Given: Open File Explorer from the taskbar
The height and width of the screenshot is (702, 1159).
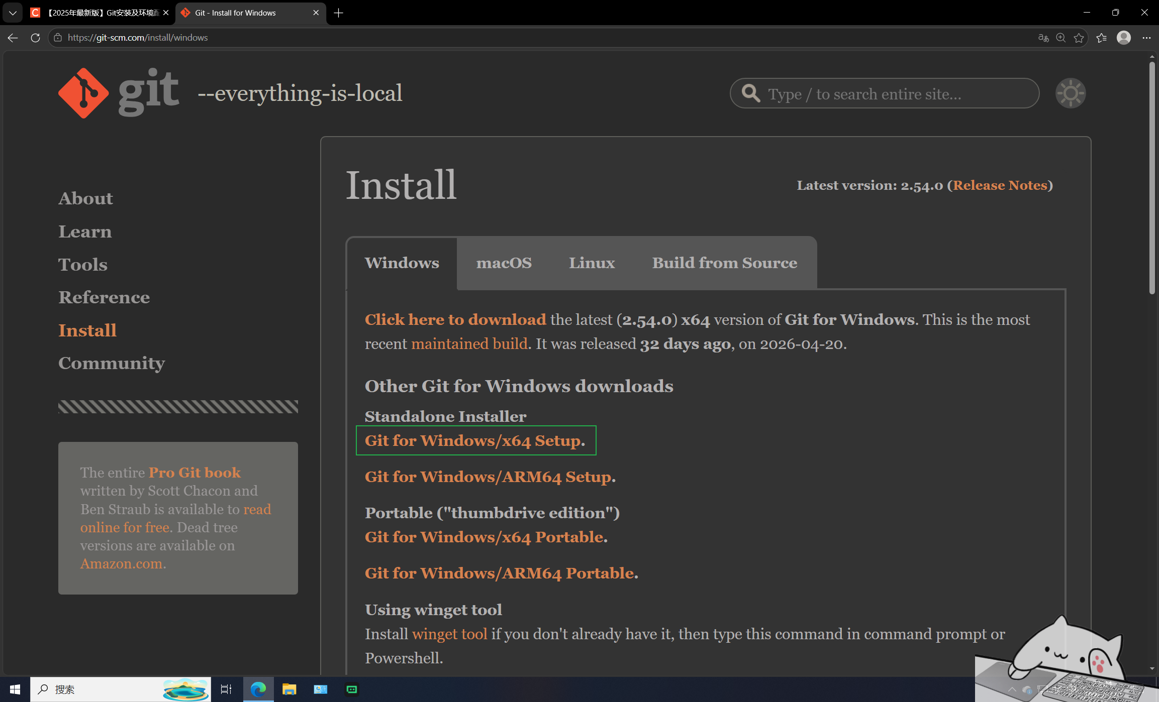Looking at the screenshot, I should [x=289, y=689].
